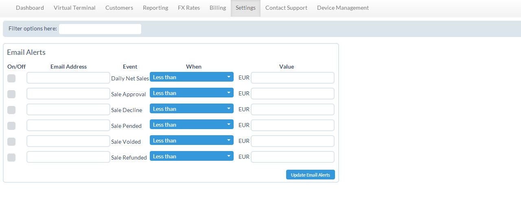
Task: Focus the Sale Voided email address field
Action: 68,141
